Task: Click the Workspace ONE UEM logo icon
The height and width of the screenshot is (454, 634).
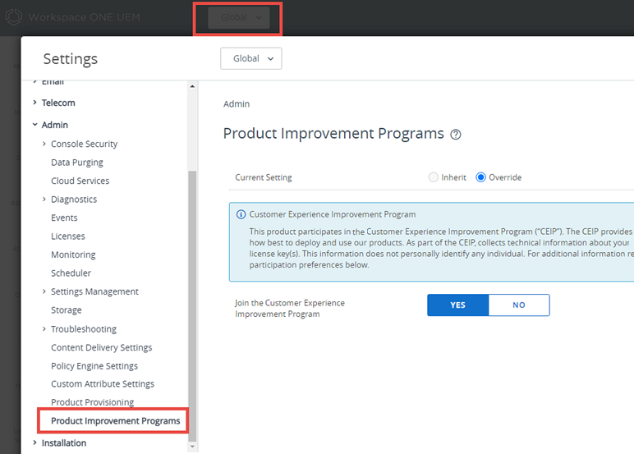Action: pyautogui.click(x=13, y=17)
